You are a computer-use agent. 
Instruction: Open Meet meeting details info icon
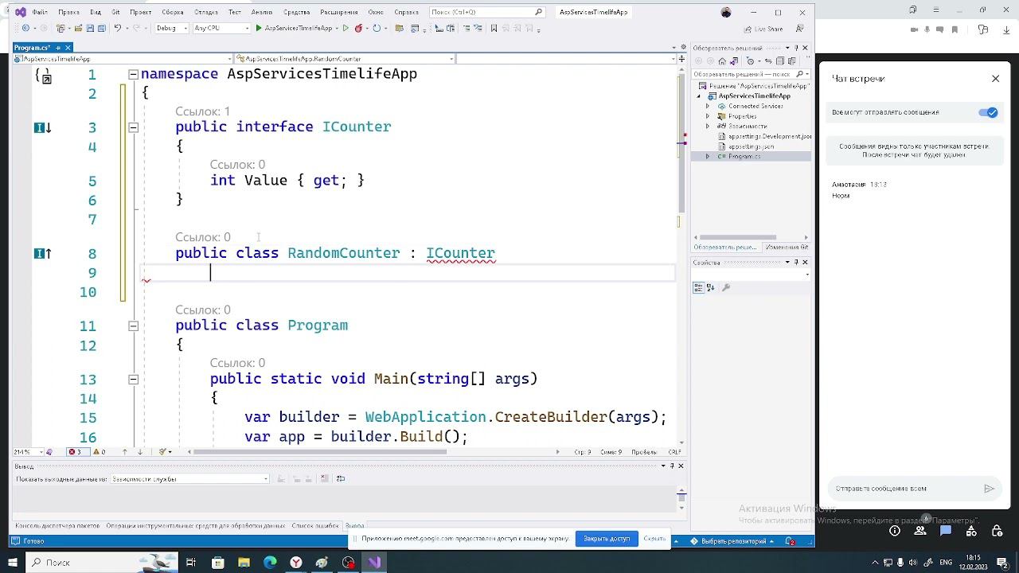click(x=895, y=531)
